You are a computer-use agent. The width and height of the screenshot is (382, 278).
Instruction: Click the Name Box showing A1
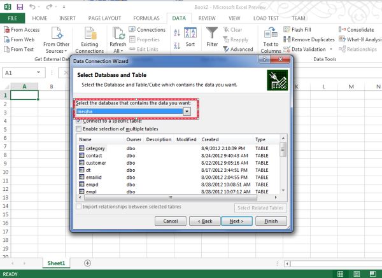(x=20, y=73)
